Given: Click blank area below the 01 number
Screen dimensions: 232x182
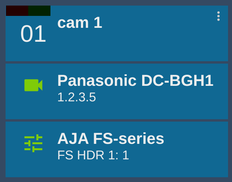Looking at the screenshot, I should 33,52.
